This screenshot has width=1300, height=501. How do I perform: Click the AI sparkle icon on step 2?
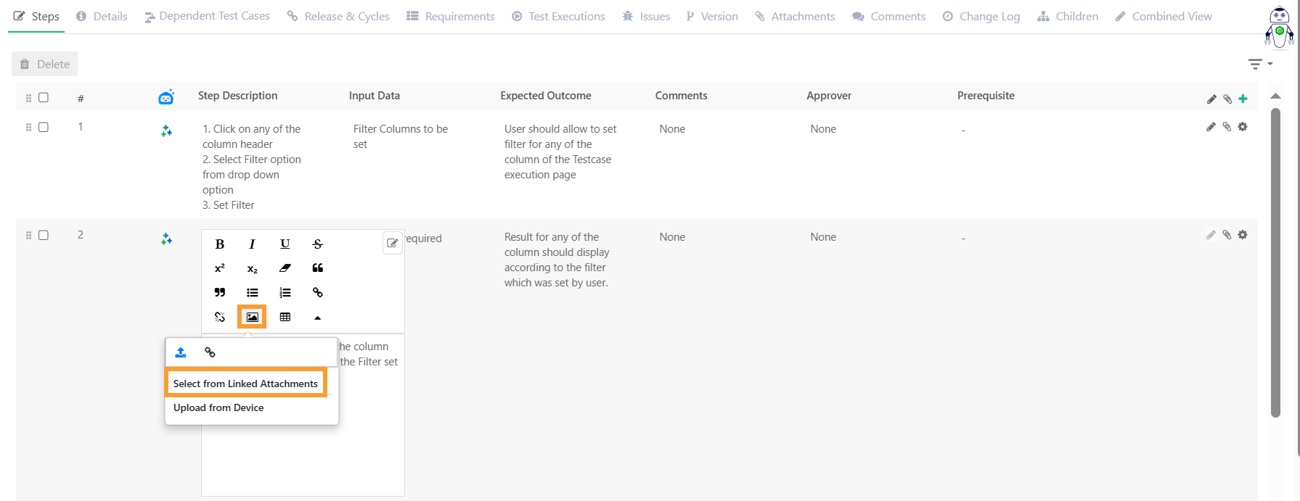coord(166,239)
